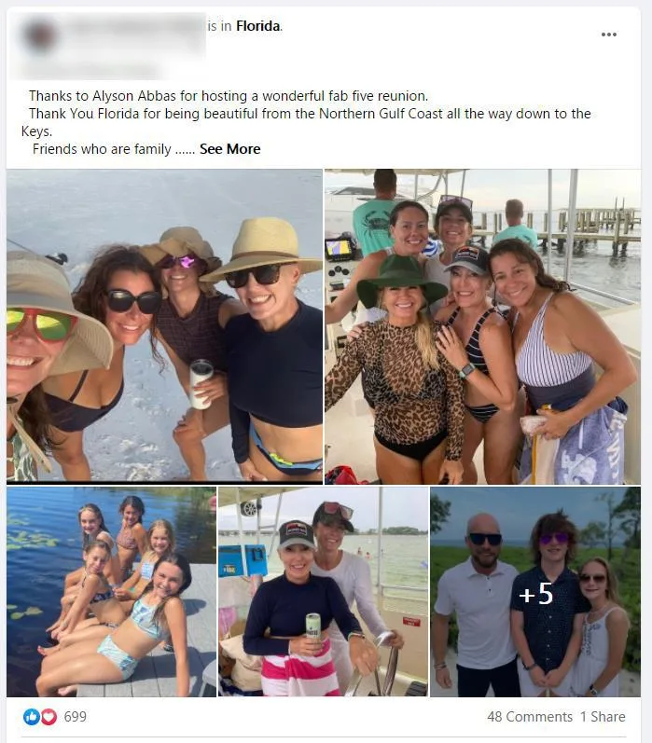652x743 pixels.
Task: Expand post text with See More
Action: pos(230,149)
